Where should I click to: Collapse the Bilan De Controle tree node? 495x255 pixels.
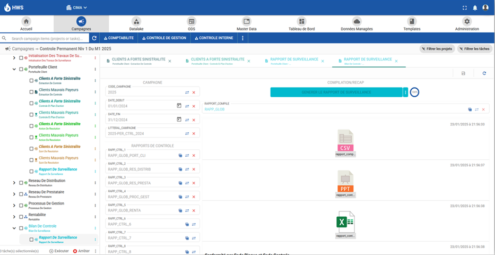[x=14, y=227]
